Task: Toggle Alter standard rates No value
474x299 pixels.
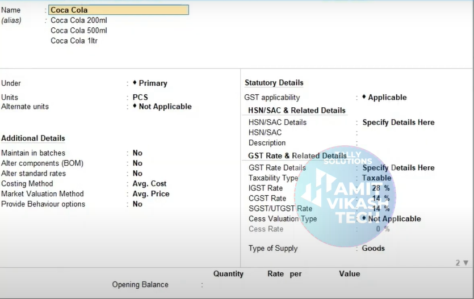Action: click(x=137, y=174)
